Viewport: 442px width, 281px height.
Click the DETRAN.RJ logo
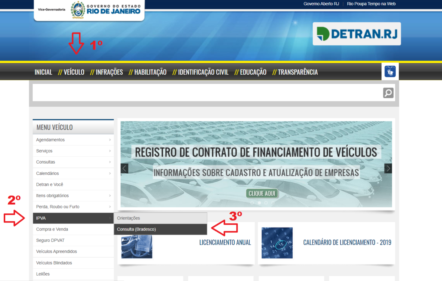click(x=357, y=34)
